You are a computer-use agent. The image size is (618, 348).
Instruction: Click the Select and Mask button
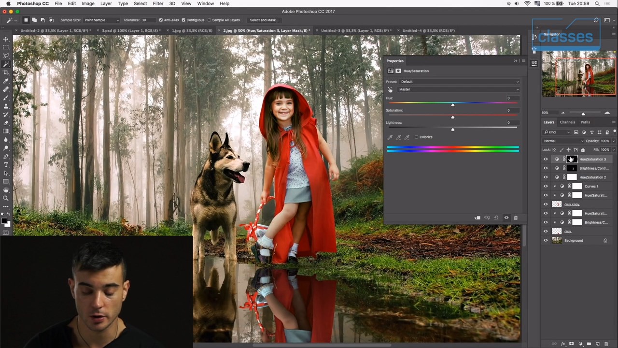tap(264, 20)
